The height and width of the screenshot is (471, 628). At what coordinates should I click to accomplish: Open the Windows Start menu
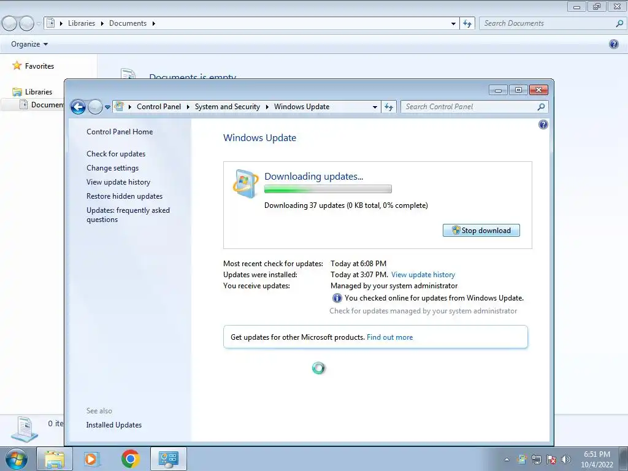(16, 459)
